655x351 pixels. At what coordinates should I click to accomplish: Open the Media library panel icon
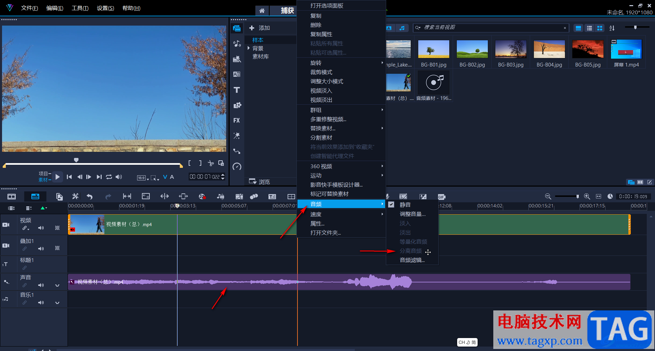pos(237,28)
